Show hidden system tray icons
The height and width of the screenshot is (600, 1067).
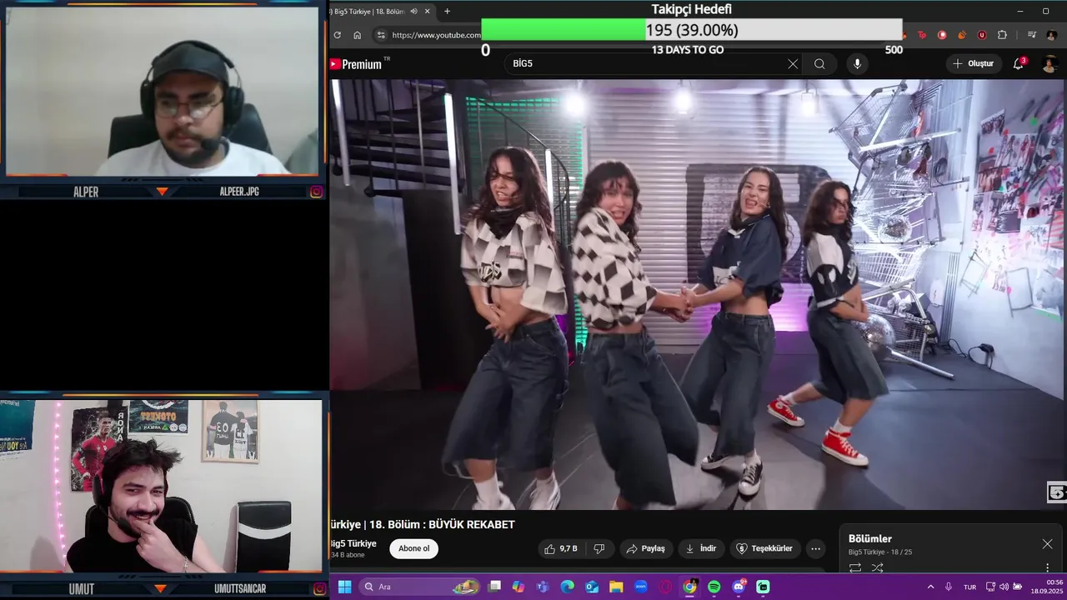click(x=930, y=587)
